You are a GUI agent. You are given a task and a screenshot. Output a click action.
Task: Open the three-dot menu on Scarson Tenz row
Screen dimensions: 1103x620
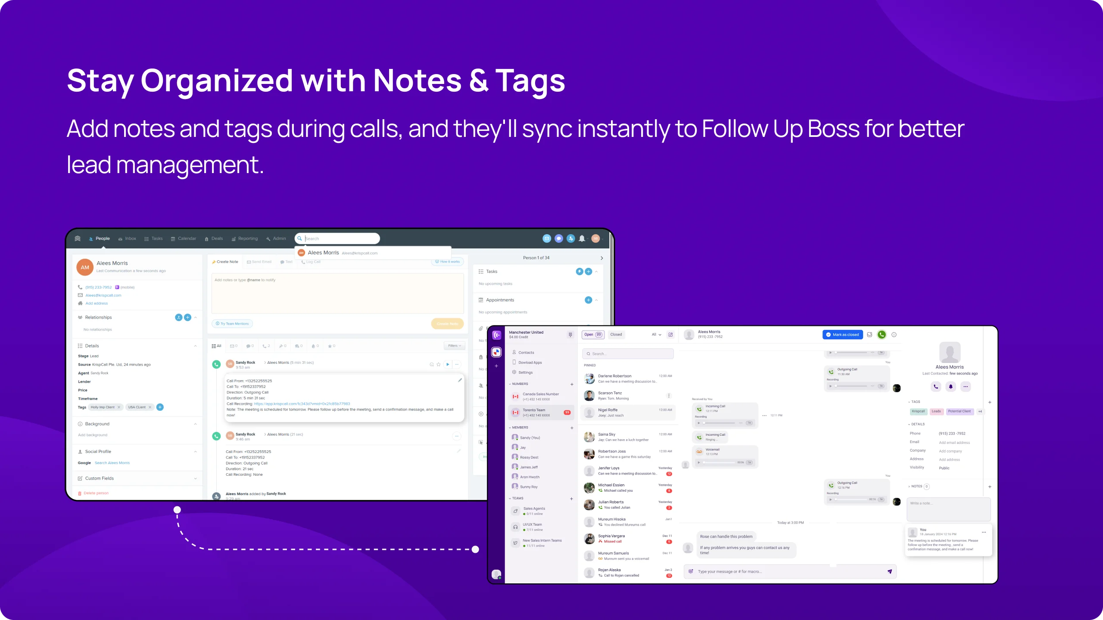669,396
